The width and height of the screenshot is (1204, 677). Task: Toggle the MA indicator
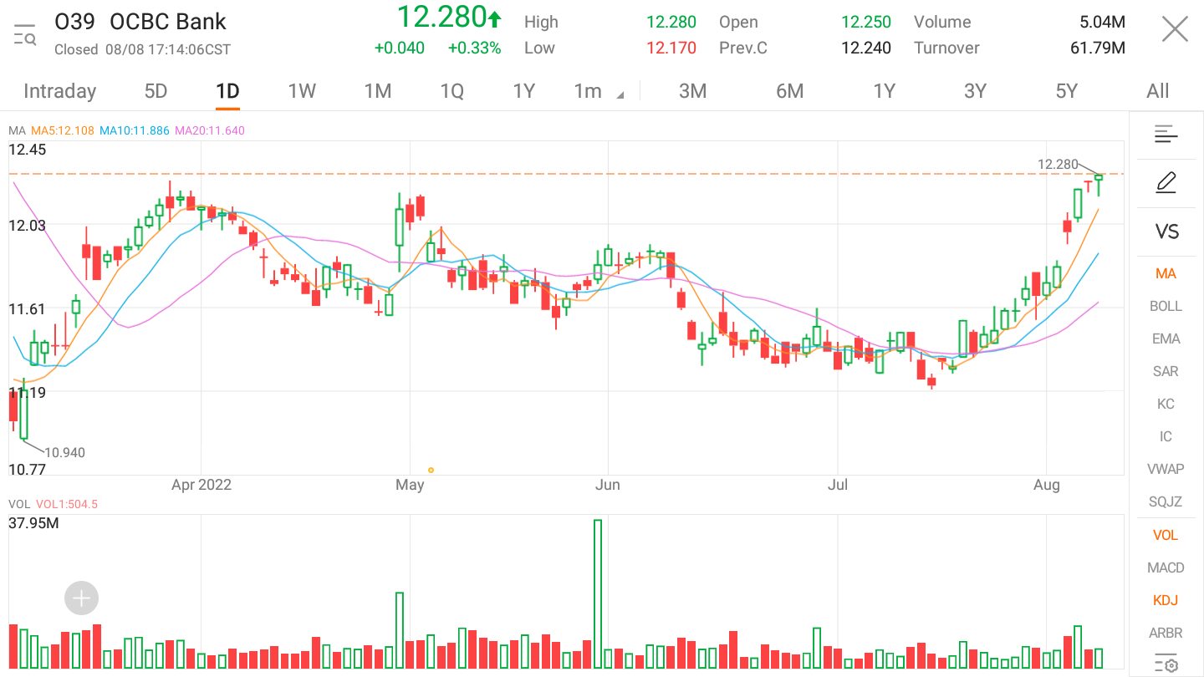coord(1166,273)
